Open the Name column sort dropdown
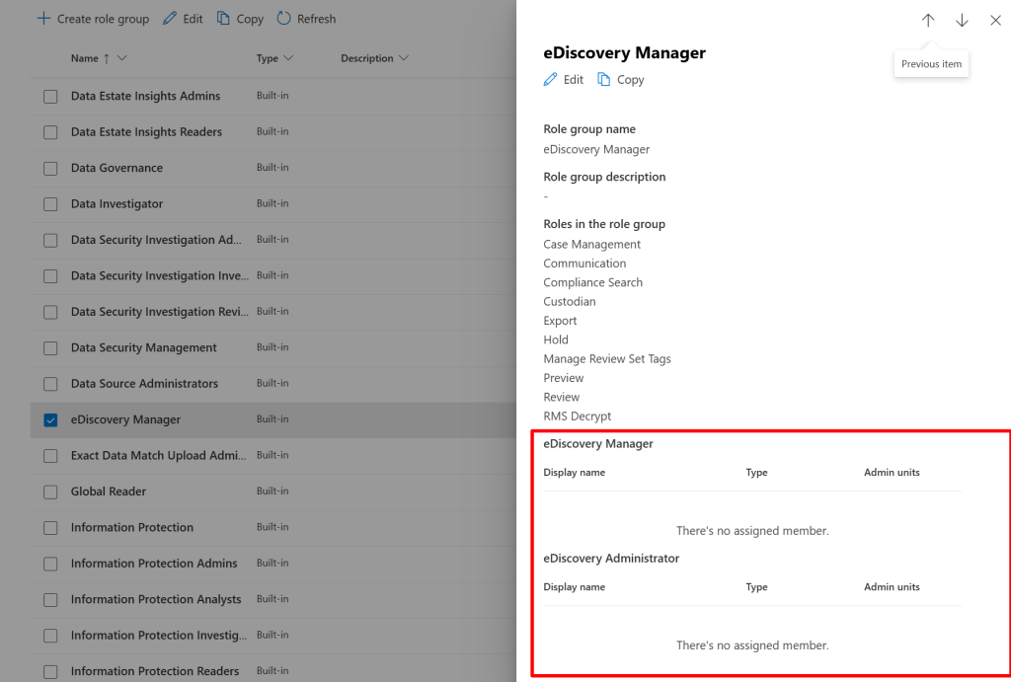 (x=122, y=59)
